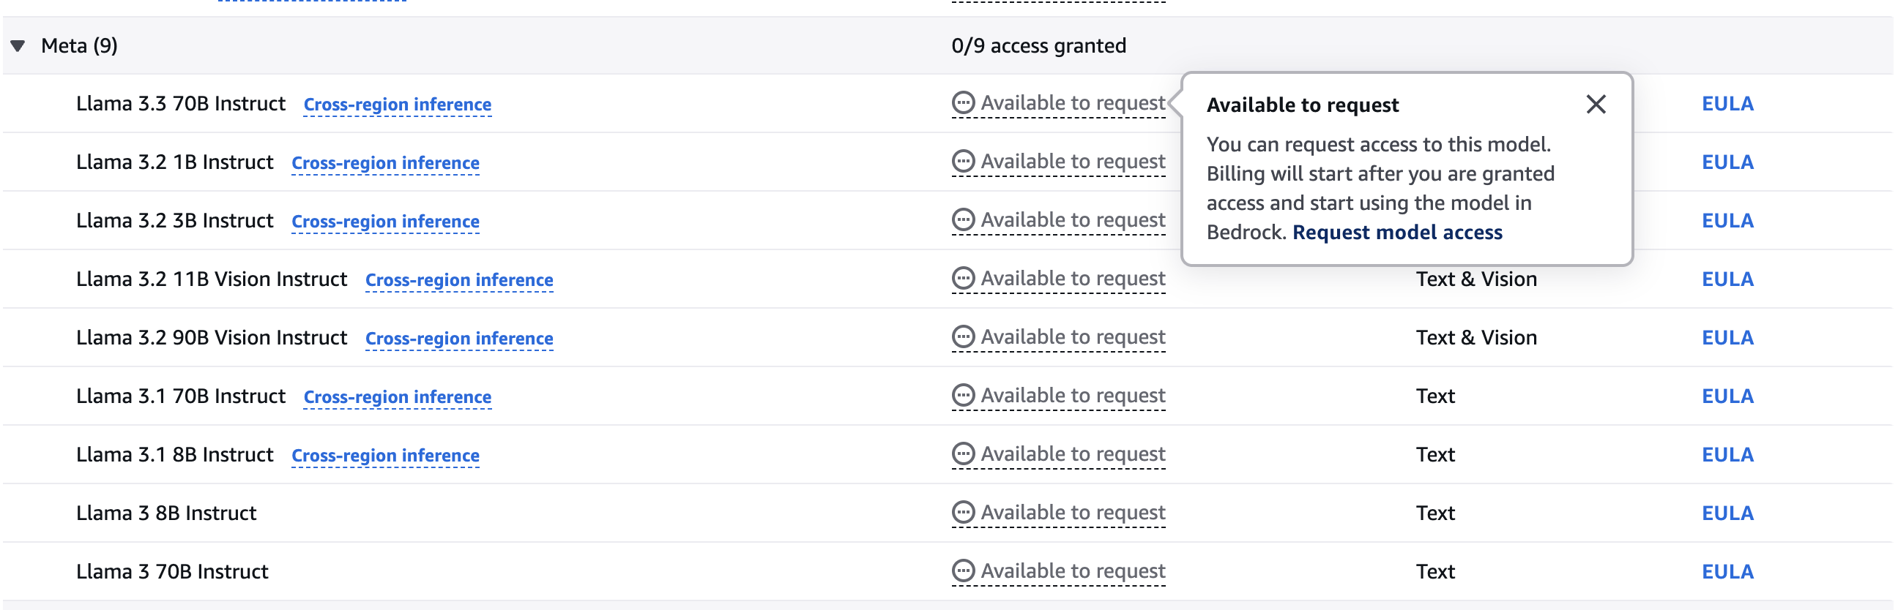The width and height of the screenshot is (1898, 610).
Task: Click Text & Vision modality for Llama 3.2 11B
Action: 1475,279
